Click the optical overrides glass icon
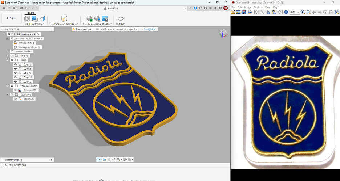 pos(64,19)
